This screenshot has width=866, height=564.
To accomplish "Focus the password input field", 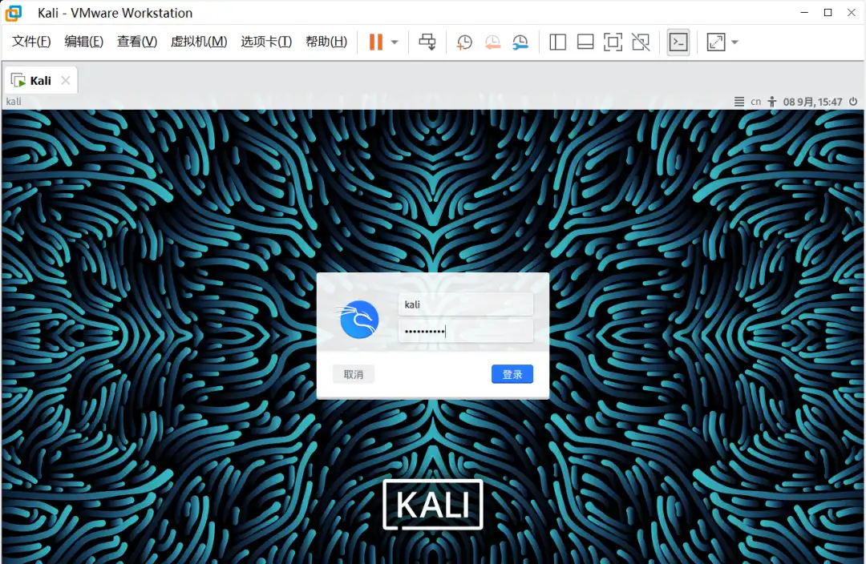I will pyautogui.click(x=465, y=332).
